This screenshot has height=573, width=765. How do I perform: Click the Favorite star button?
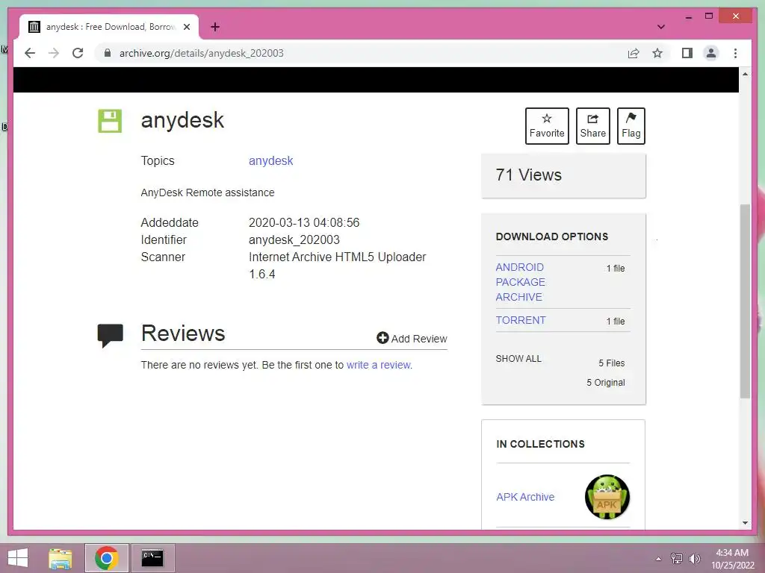pyautogui.click(x=547, y=125)
